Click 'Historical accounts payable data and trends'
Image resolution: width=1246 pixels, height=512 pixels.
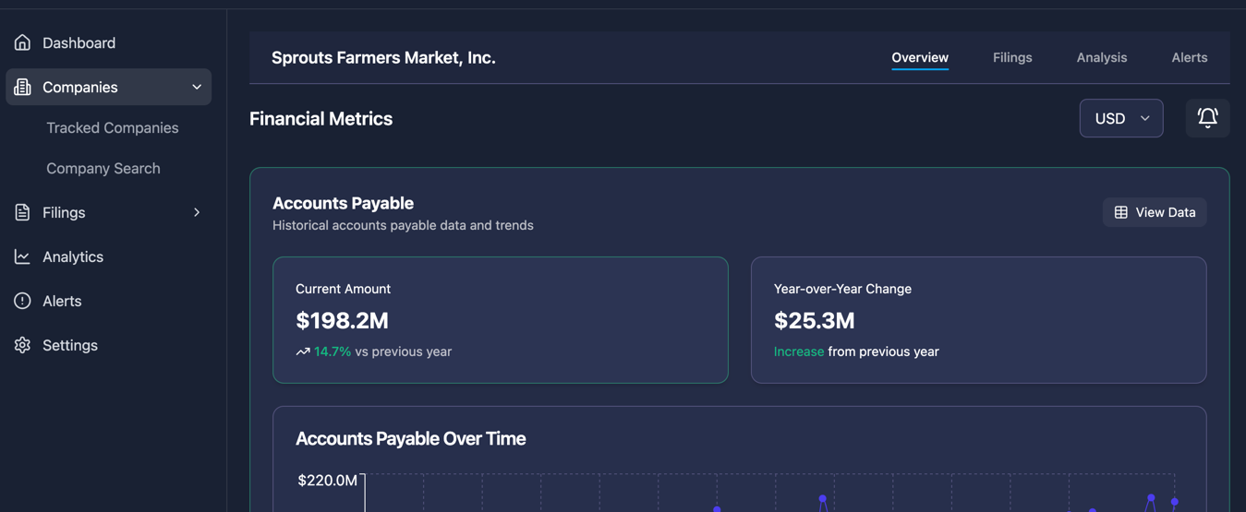(x=403, y=225)
